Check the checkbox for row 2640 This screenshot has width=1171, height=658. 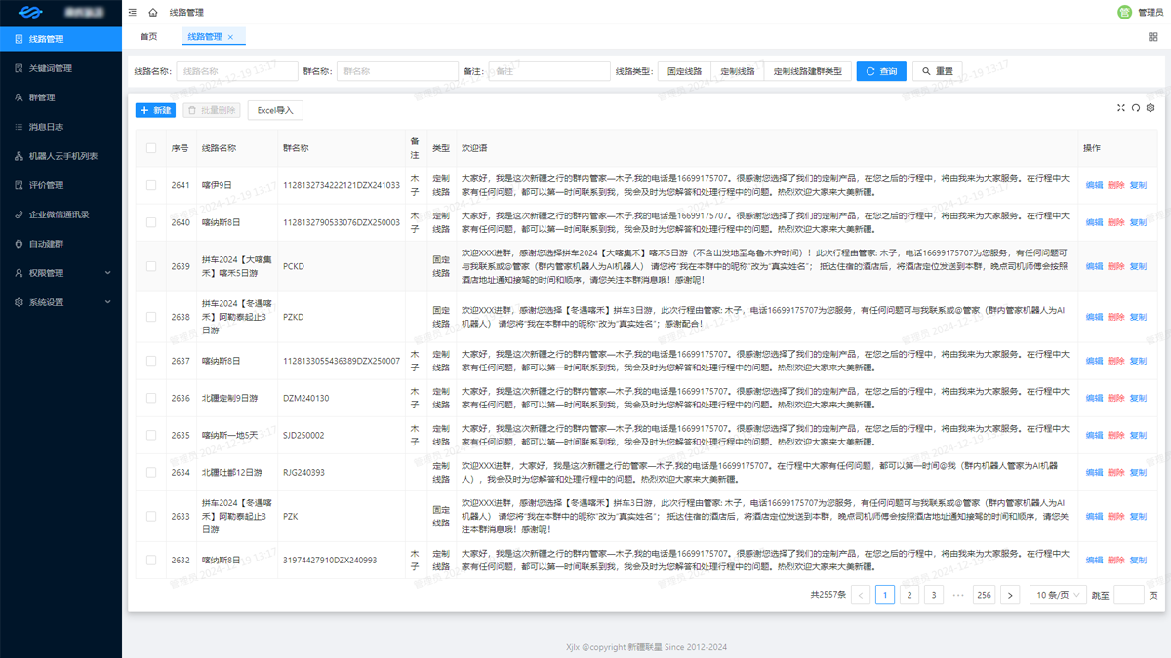pos(150,222)
